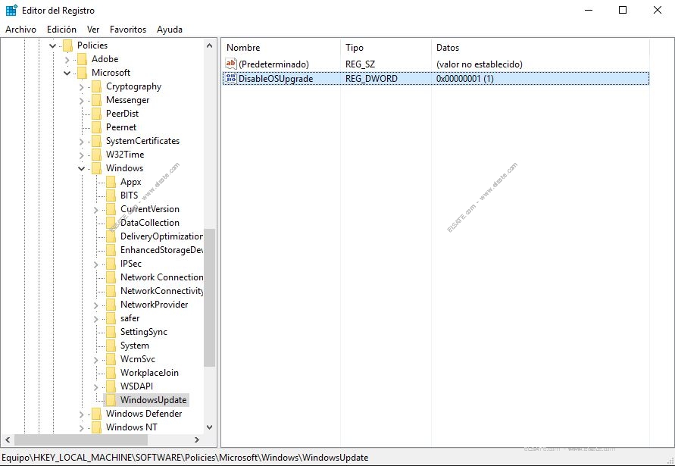Expand the Windows Defender key
675x466 pixels.
tap(81, 414)
